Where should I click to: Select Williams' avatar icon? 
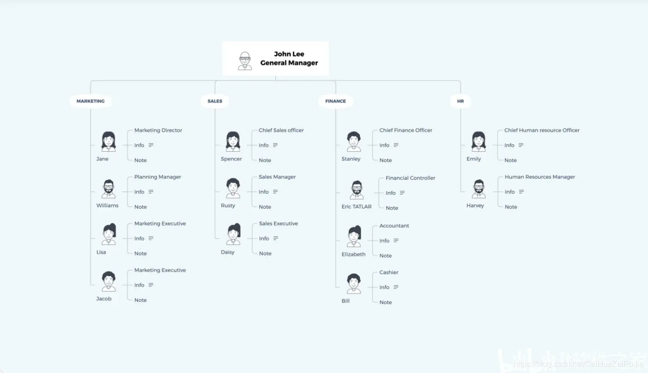(109, 188)
